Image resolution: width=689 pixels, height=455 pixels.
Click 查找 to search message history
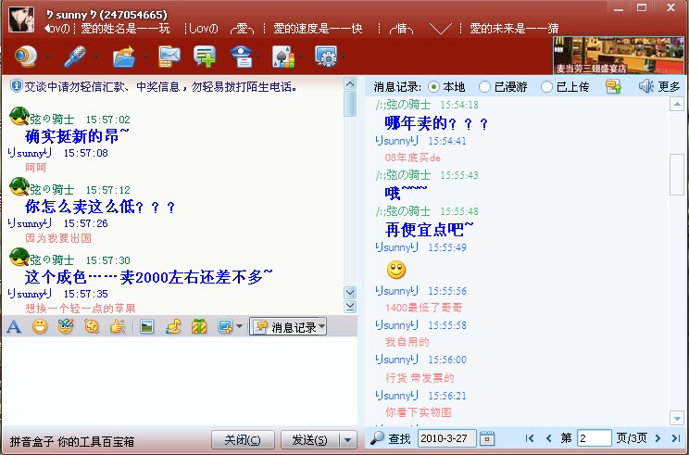391,438
